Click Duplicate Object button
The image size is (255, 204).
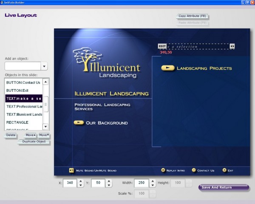click(x=34, y=142)
